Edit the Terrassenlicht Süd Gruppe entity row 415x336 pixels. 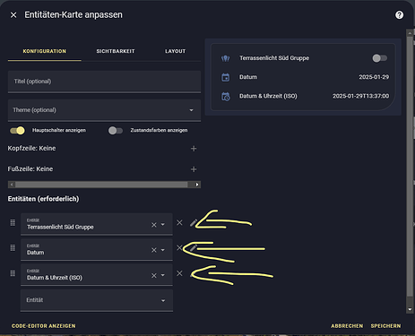tap(194, 223)
